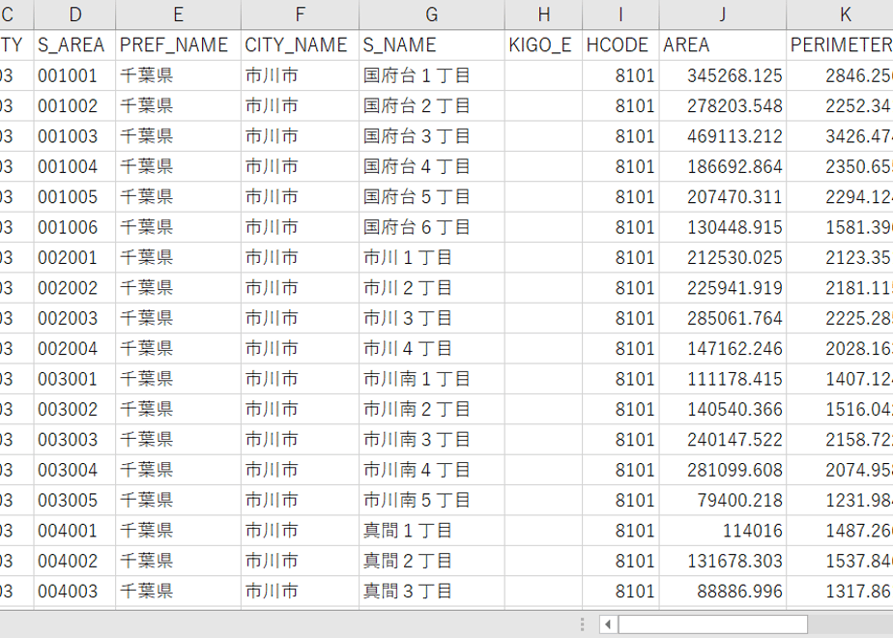893x638 pixels.
Task: Select S_AREA cell 002001
Action: (74, 257)
